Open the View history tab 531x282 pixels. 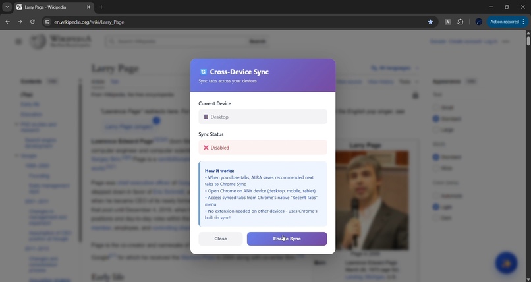point(381,82)
